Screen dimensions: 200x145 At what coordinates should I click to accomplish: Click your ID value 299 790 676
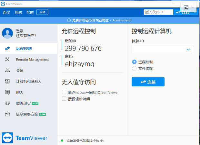[x=83, y=48]
